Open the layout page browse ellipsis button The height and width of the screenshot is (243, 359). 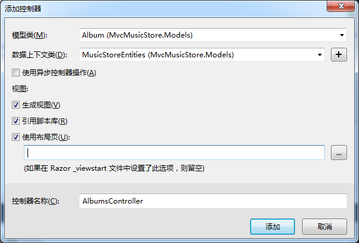click(x=339, y=153)
